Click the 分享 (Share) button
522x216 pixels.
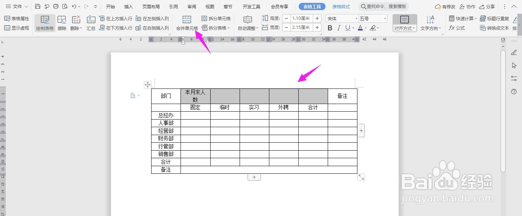(488, 6)
